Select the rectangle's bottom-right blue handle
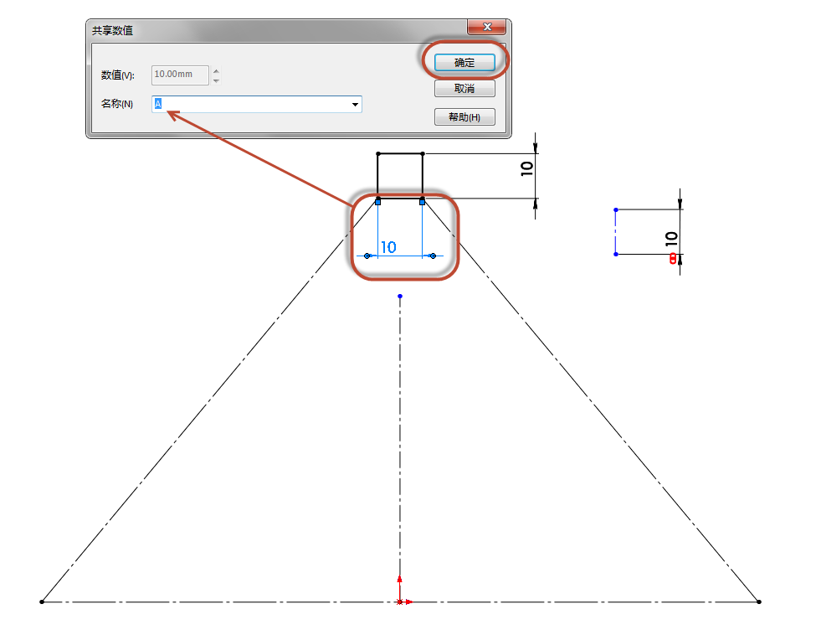 tap(422, 202)
